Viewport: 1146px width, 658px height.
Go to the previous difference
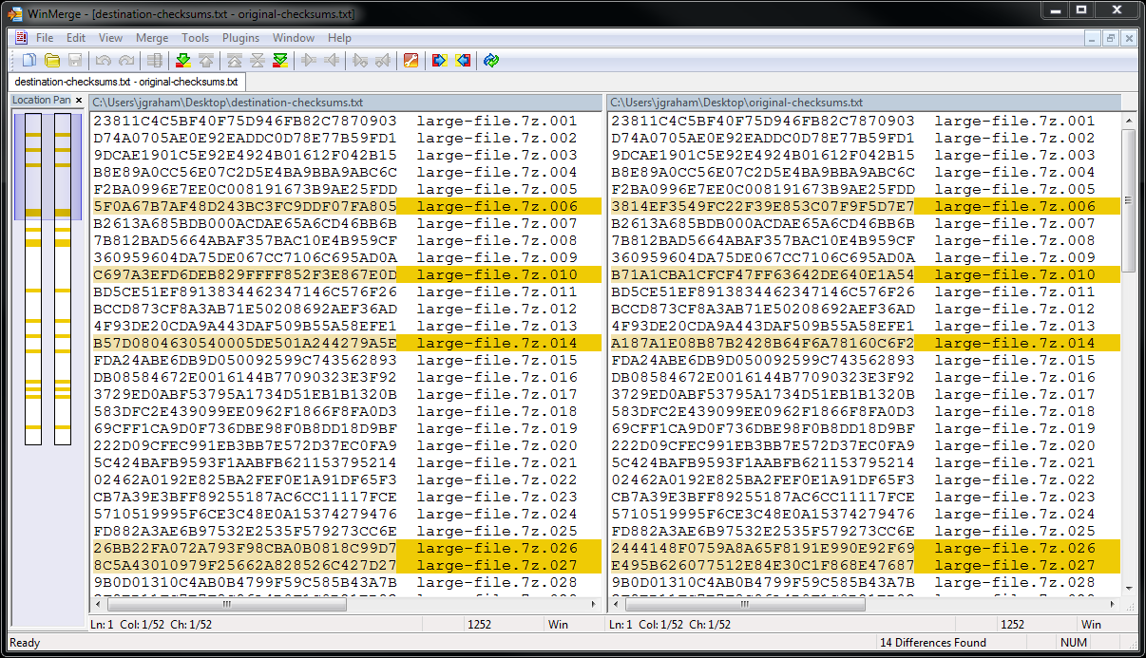tap(206, 61)
